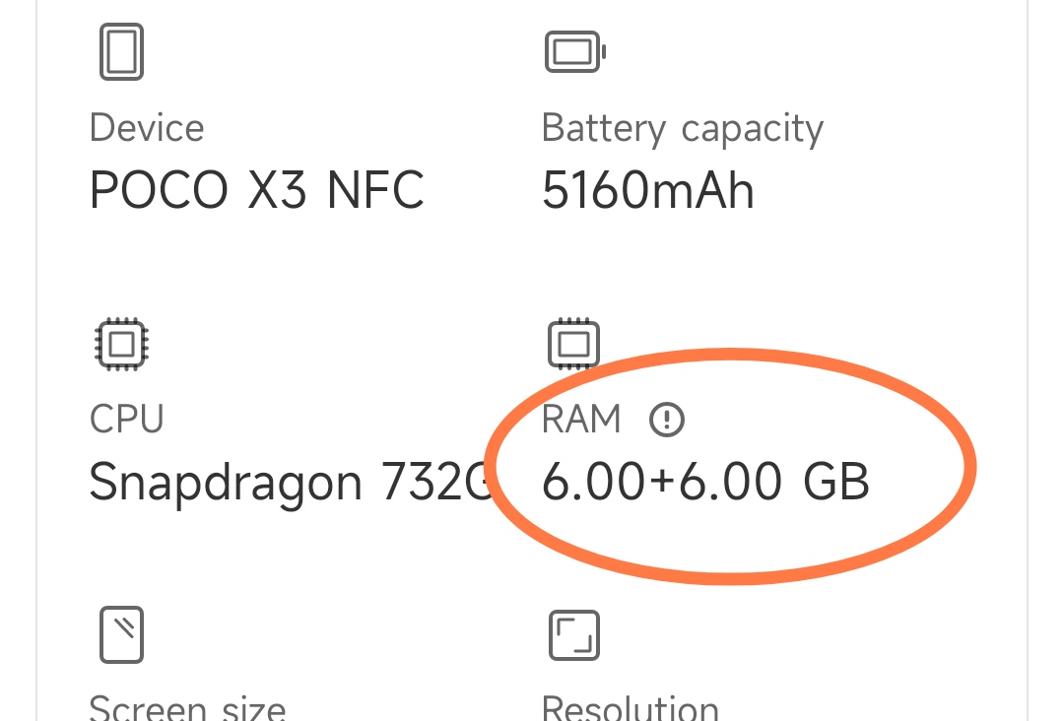Click the 5160mAh battery value

pyautogui.click(x=648, y=190)
